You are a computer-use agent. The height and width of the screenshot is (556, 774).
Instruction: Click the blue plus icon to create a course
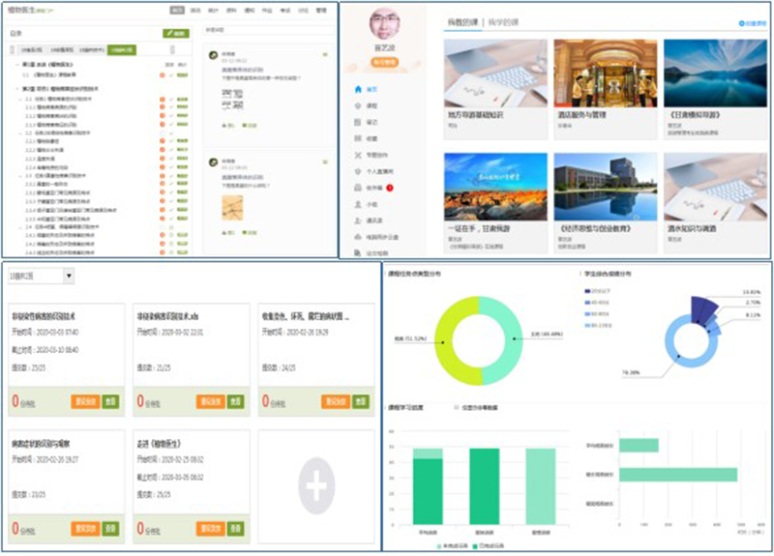(x=742, y=22)
